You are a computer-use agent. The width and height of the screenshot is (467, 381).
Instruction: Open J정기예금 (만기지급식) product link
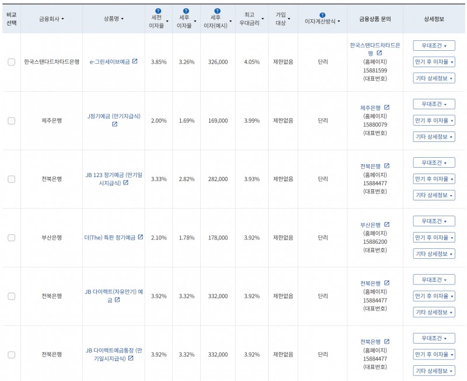(x=114, y=116)
